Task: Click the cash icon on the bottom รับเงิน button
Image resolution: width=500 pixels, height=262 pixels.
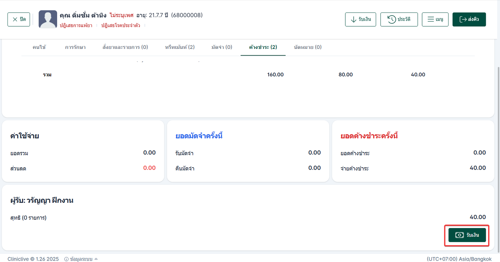Action: (x=459, y=235)
